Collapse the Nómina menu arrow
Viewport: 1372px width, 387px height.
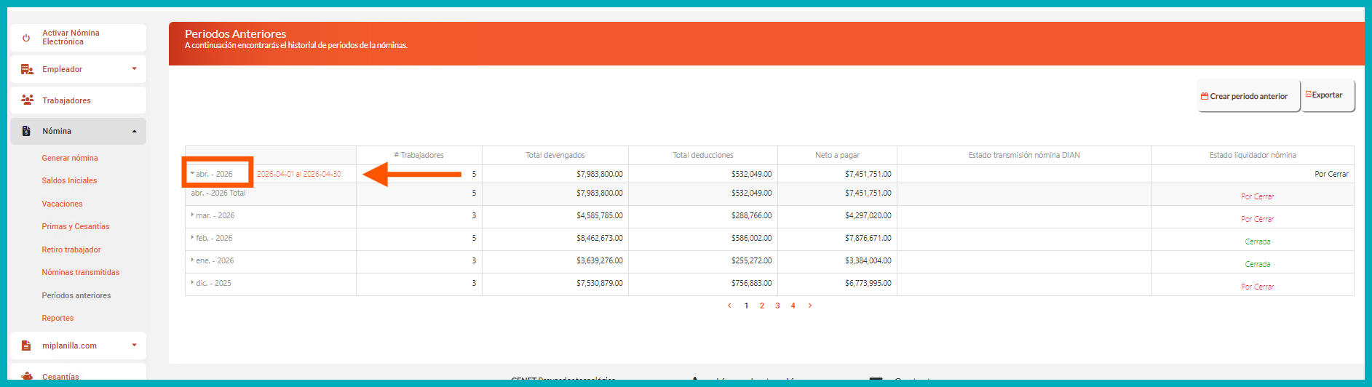[x=134, y=131]
